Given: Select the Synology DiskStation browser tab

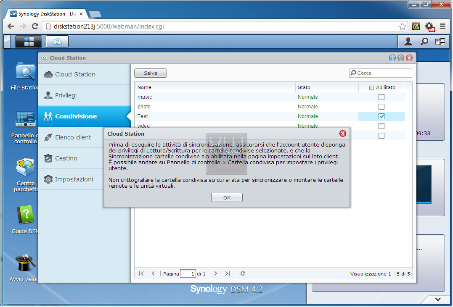Looking at the screenshot, I should [46, 14].
